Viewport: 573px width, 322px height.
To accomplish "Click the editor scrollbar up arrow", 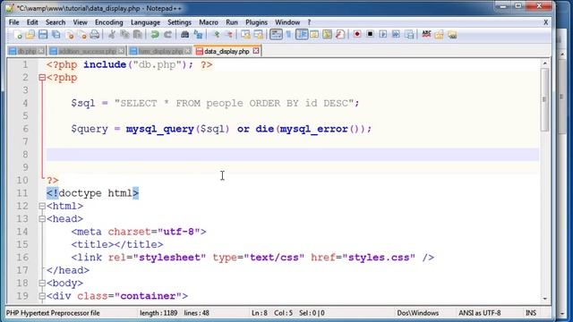I will 544,64.
